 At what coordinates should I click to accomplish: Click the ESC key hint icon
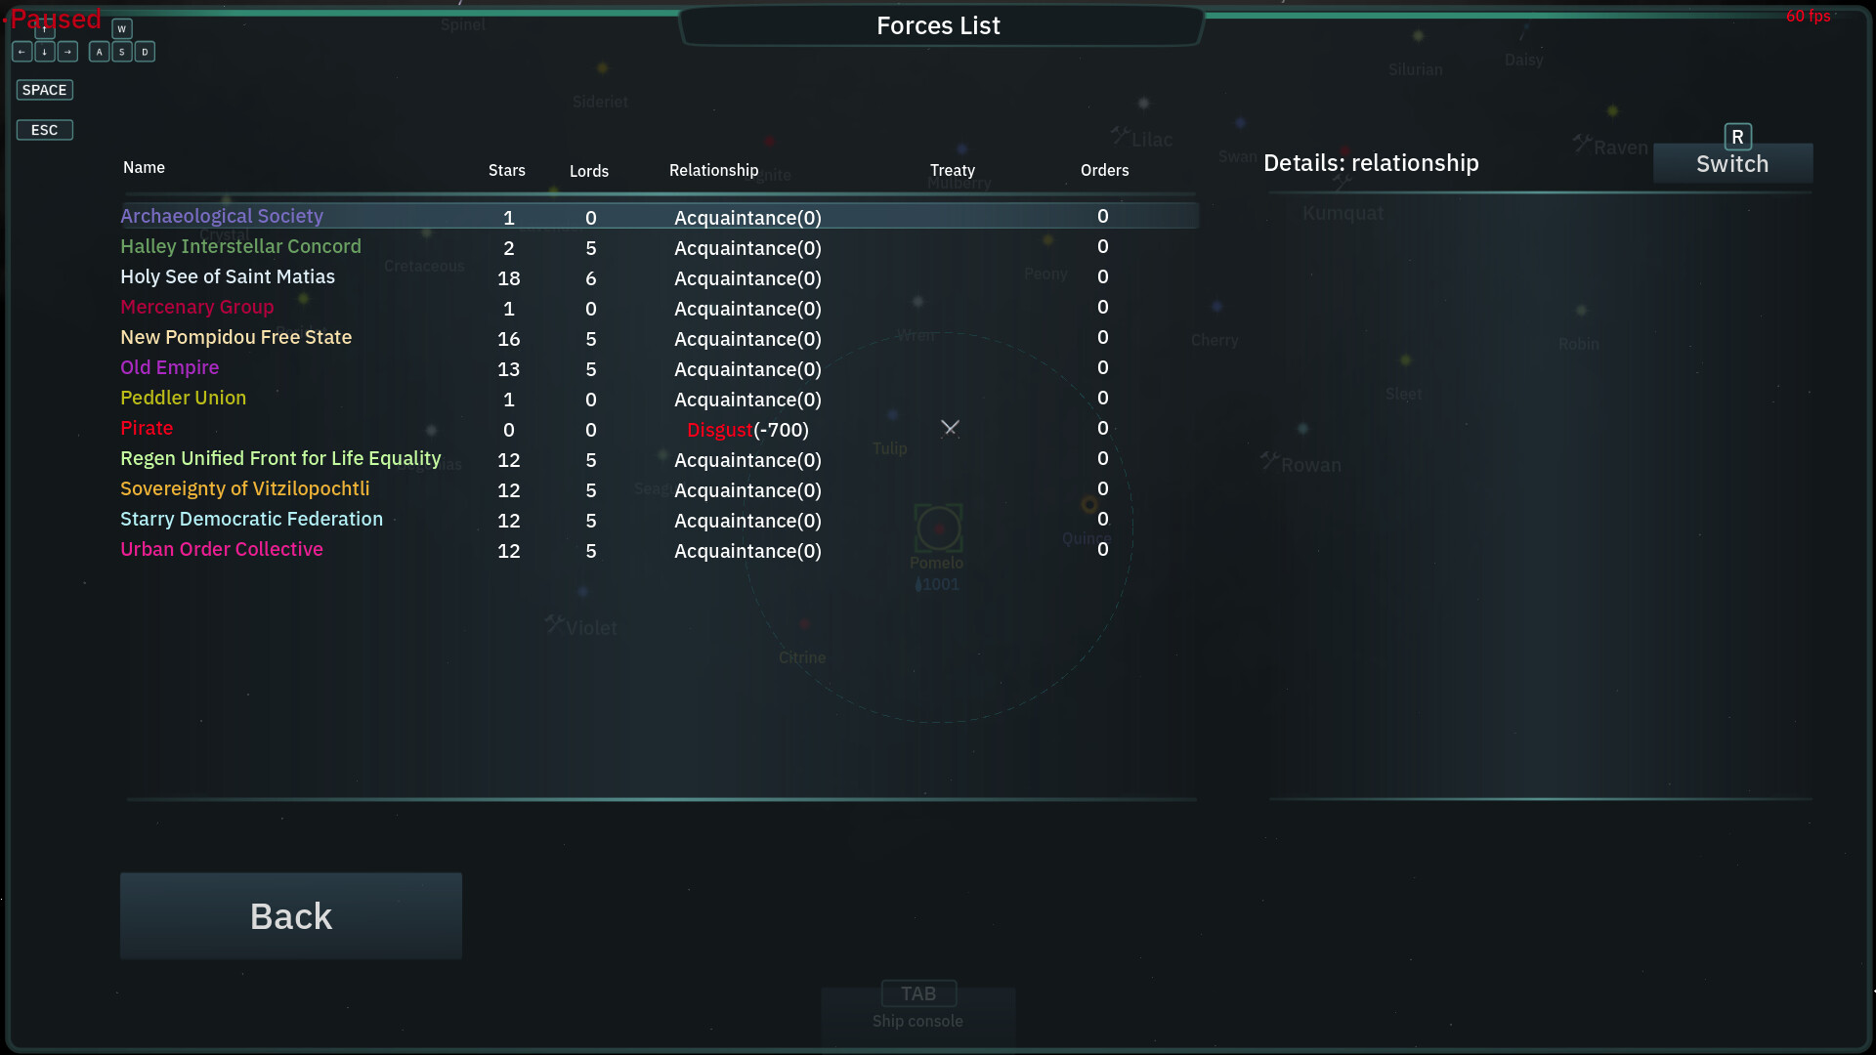click(45, 130)
